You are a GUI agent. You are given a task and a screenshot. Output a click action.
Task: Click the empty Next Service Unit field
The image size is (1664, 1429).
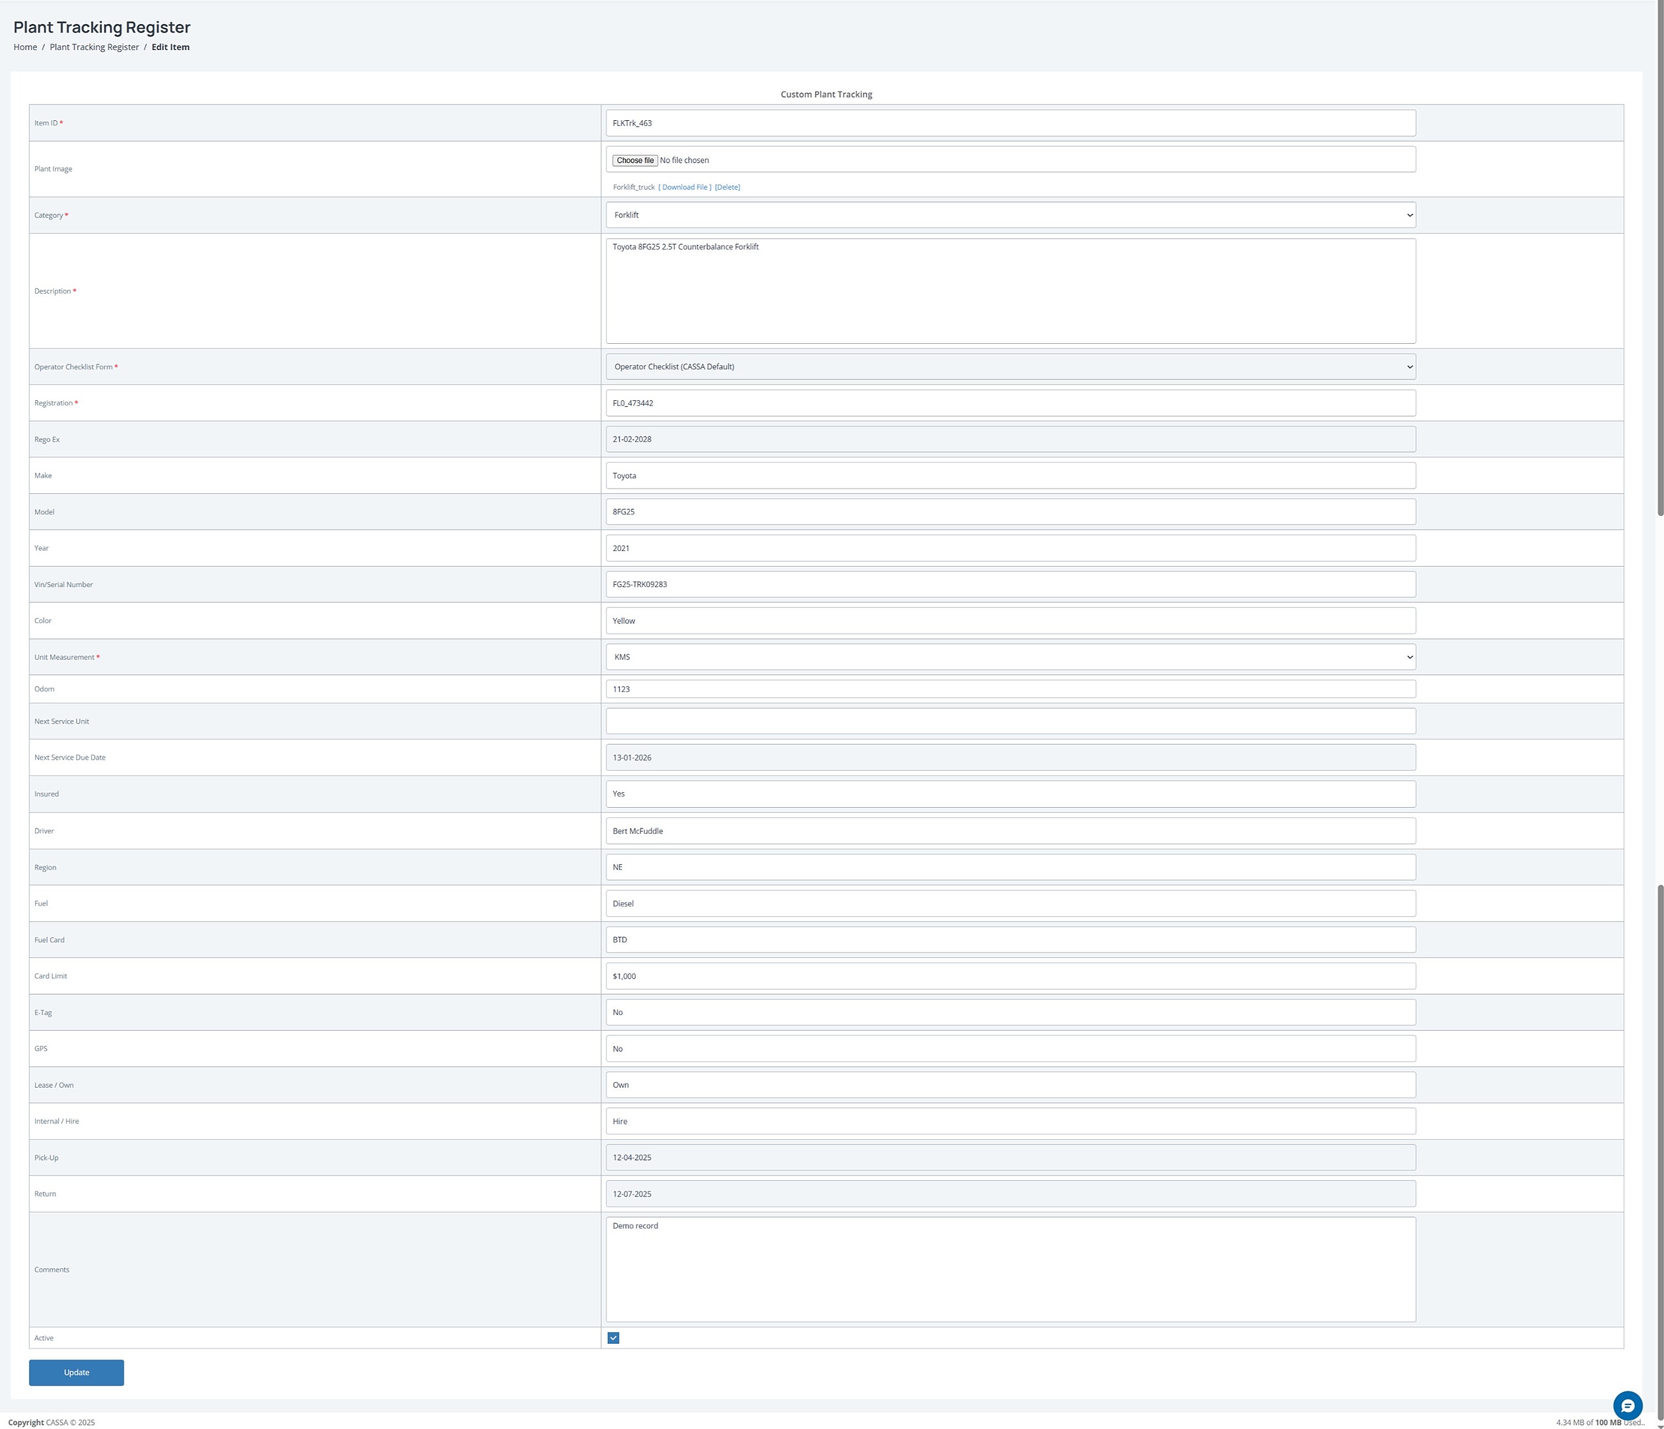[x=1009, y=721]
